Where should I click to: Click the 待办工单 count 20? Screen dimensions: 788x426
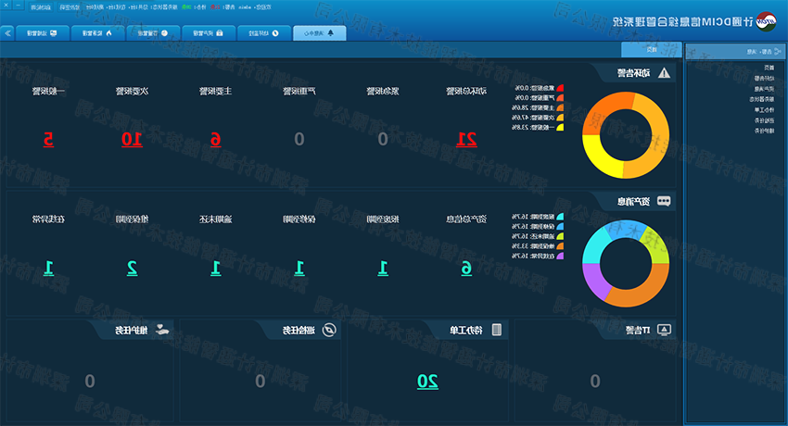[426, 381]
